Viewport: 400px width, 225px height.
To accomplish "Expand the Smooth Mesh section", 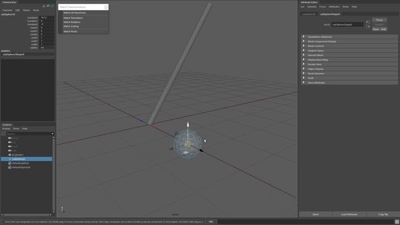I will click(x=349, y=55).
